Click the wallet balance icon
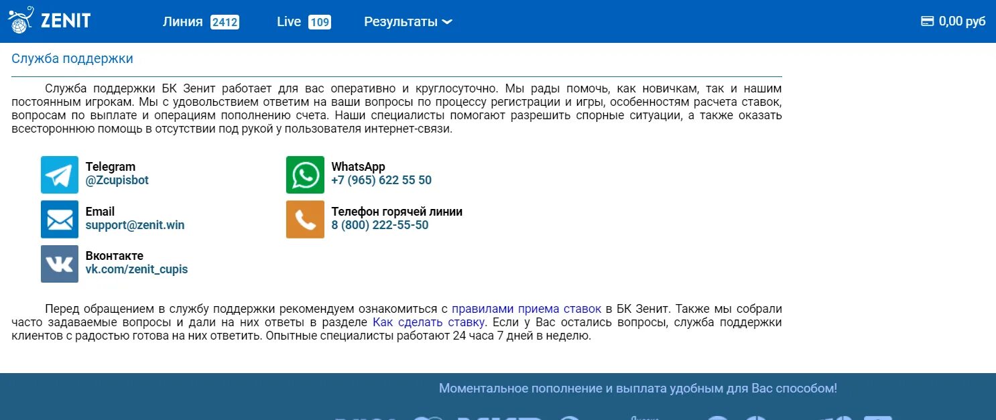The width and height of the screenshot is (996, 420). tap(928, 21)
